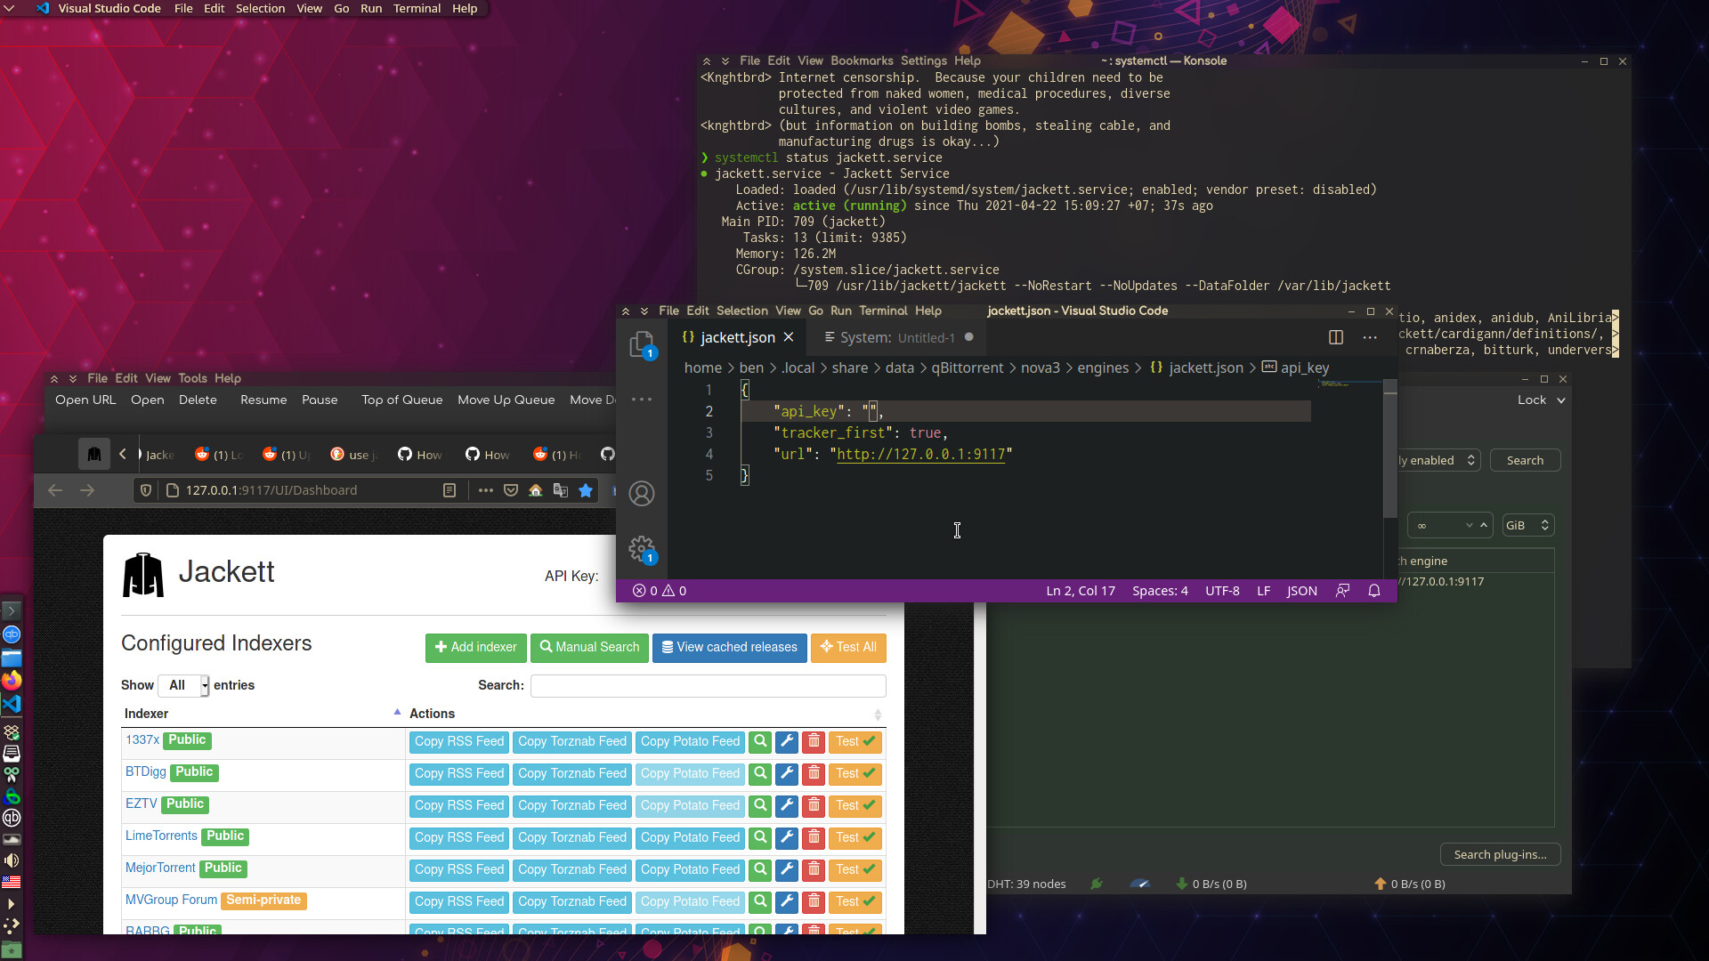
Task: Open Settings menu in Konsole
Action: [x=924, y=61]
